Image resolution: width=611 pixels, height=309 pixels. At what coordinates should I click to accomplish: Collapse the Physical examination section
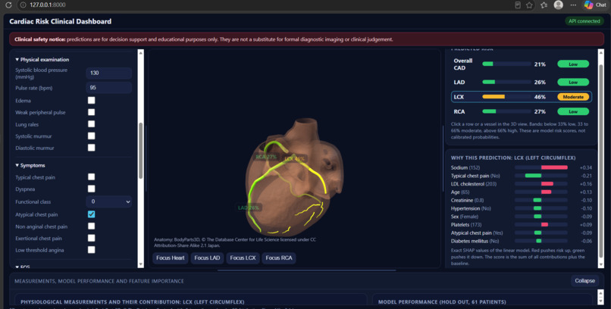(x=42, y=60)
